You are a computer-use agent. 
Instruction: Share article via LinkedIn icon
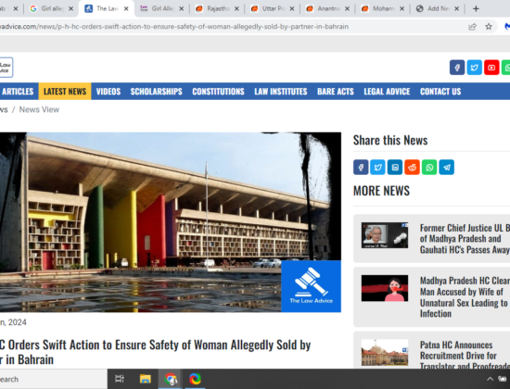[395, 168]
